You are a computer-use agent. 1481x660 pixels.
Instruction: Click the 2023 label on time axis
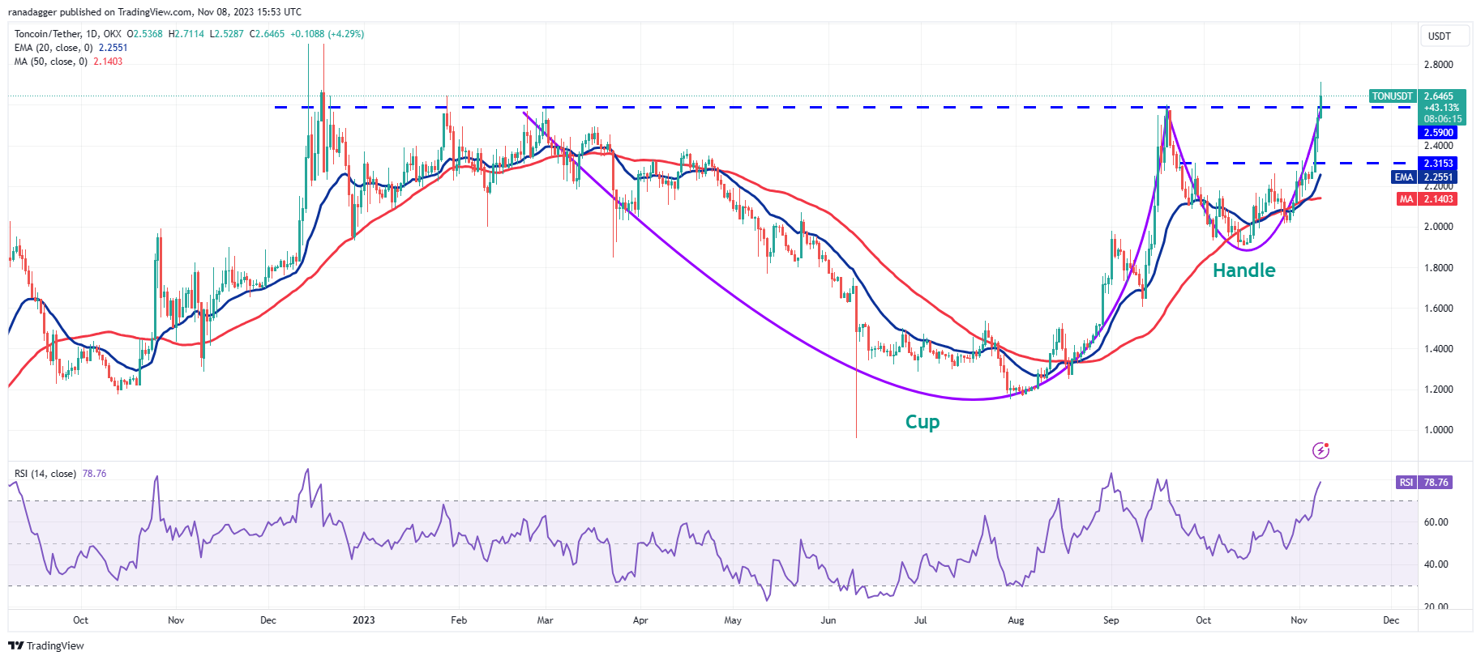pos(364,620)
